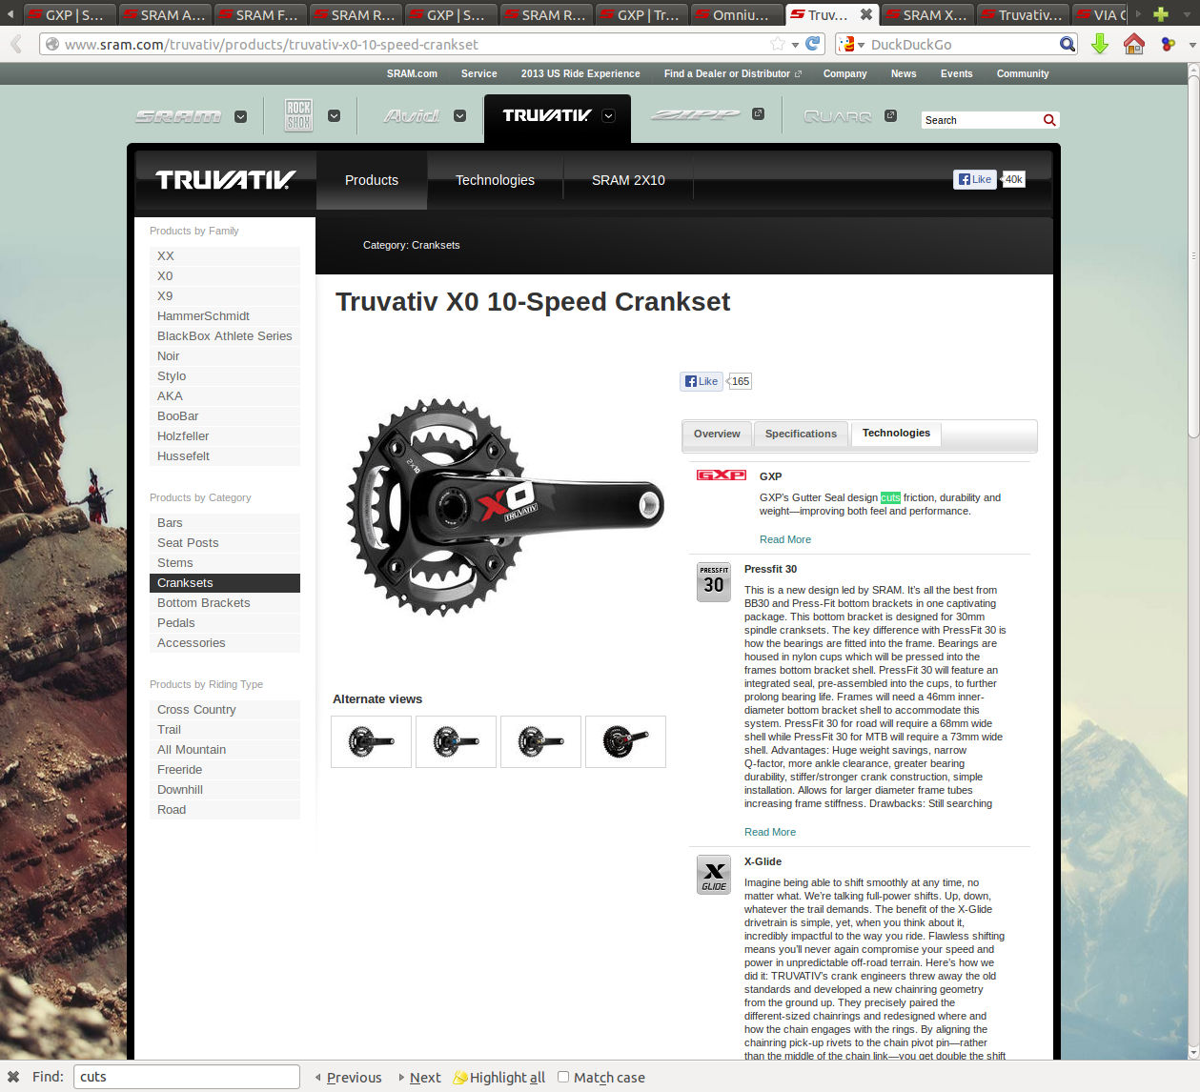
Task: Reload the page with refresh icon
Action: 813,44
